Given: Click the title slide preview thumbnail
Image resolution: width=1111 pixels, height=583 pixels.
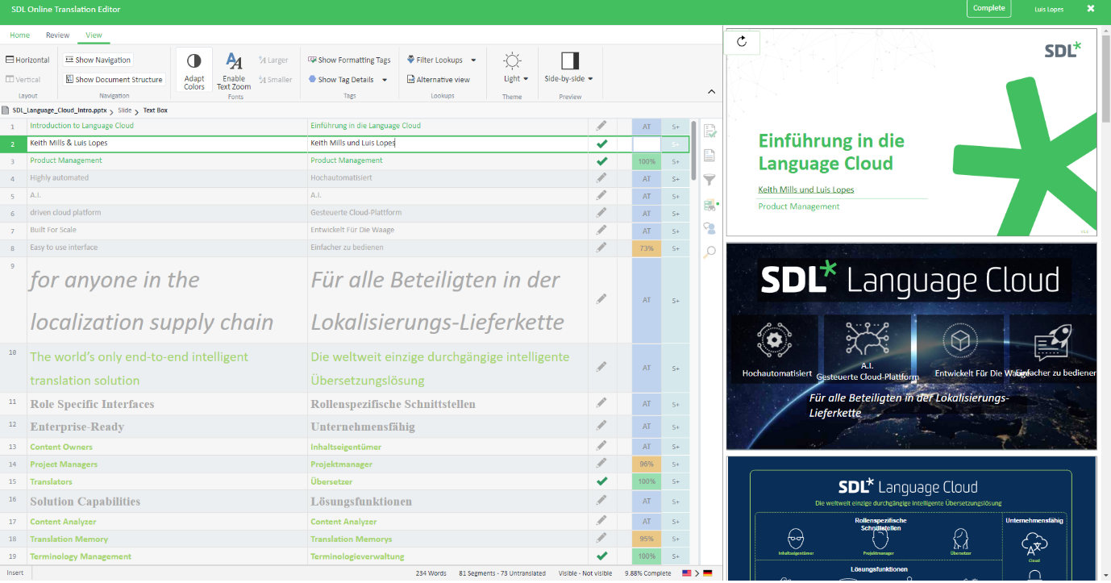Looking at the screenshot, I should [x=911, y=132].
